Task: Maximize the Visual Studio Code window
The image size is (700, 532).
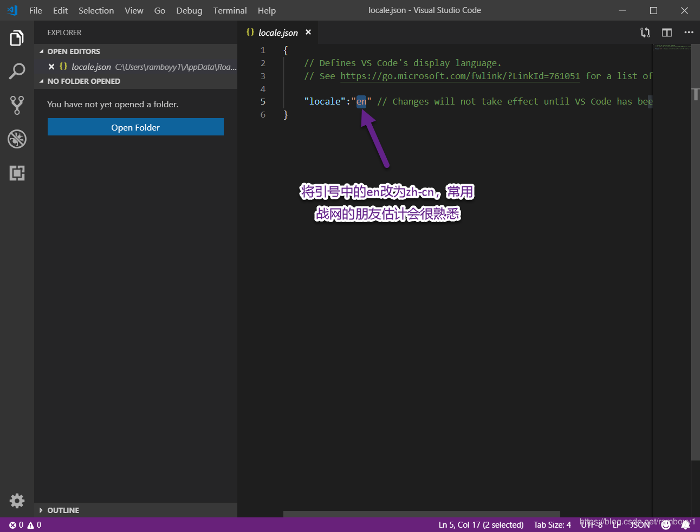Action: tap(653, 10)
